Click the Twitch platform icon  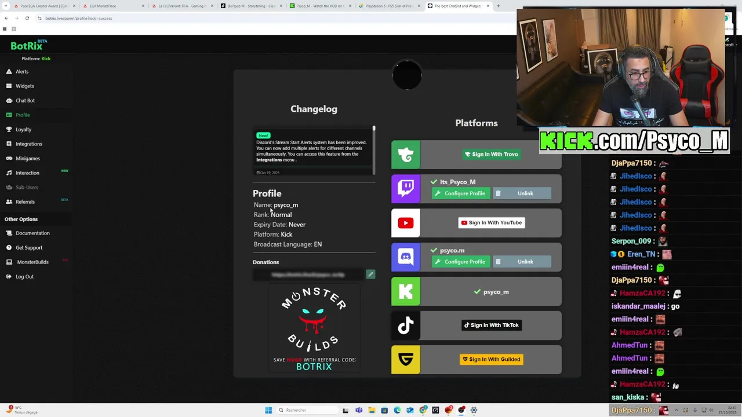[406, 188]
